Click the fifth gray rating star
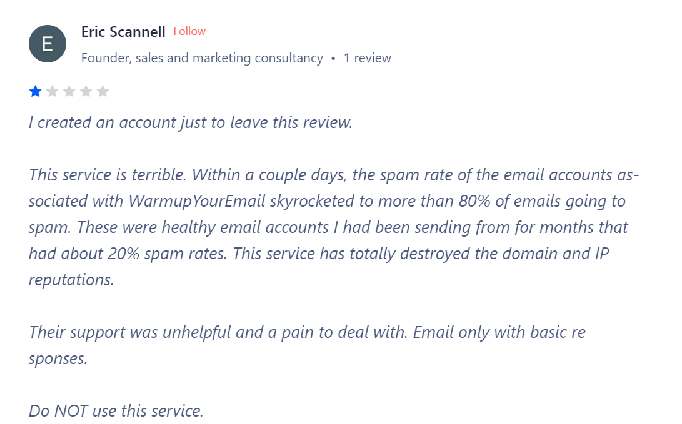Screen dimensions: 682x424 coord(103,92)
